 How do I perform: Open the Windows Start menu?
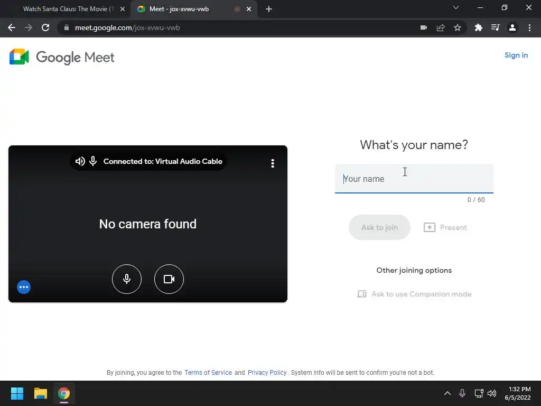pyautogui.click(x=17, y=393)
